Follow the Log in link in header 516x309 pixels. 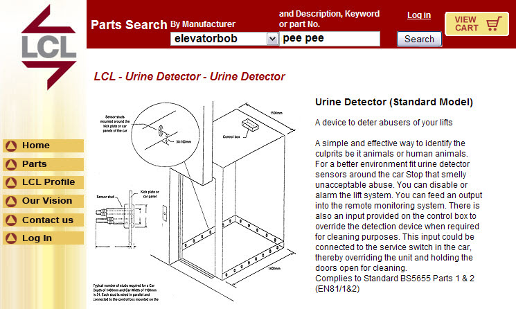[x=419, y=15]
